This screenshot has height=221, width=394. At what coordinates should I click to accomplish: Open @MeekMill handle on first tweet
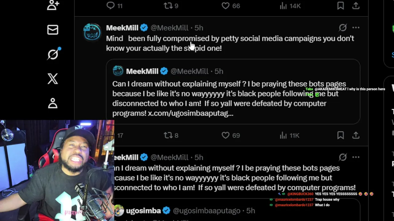[169, 28]
